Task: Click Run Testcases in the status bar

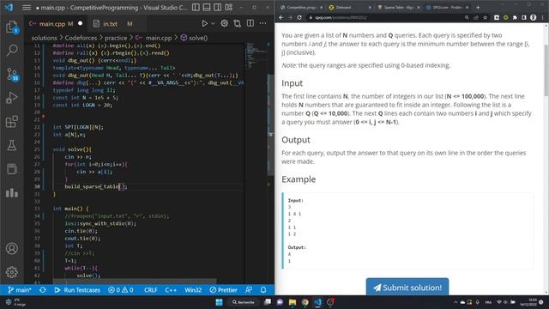Action: click(x=77, y=290)
